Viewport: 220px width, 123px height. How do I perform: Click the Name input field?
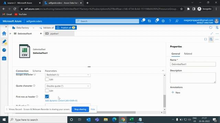coord(193,64)
